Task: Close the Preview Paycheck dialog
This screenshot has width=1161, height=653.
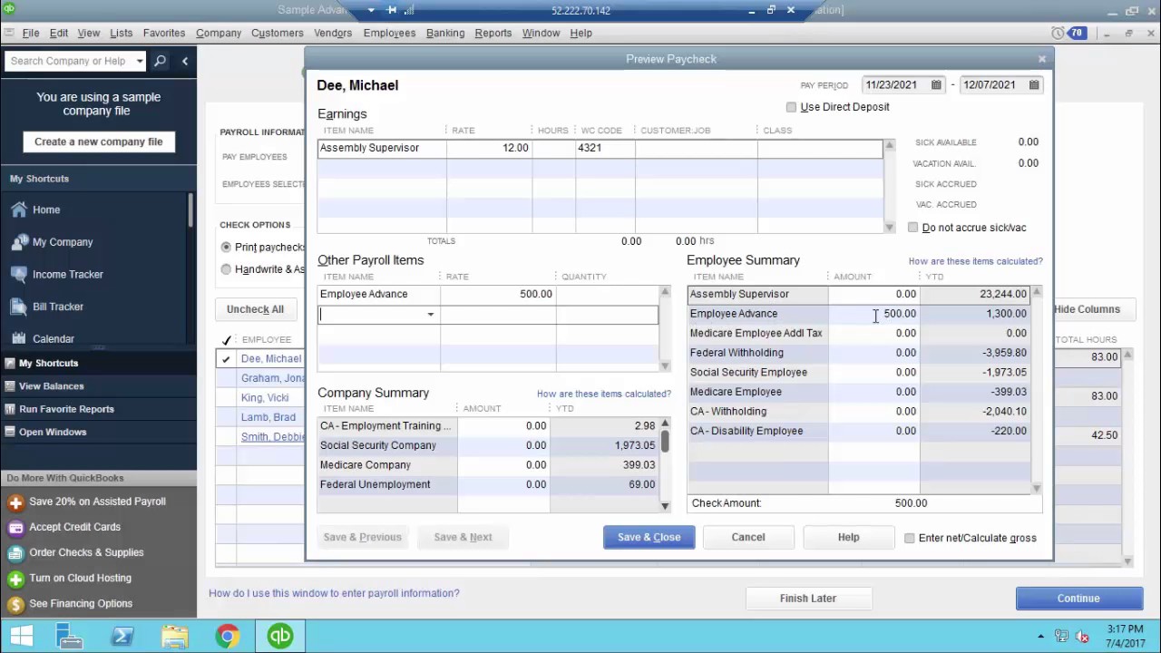Action: point(1041,59)
